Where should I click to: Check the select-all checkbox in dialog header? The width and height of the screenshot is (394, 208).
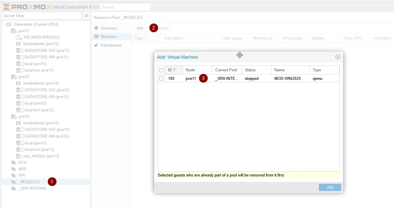coord(161,70)
